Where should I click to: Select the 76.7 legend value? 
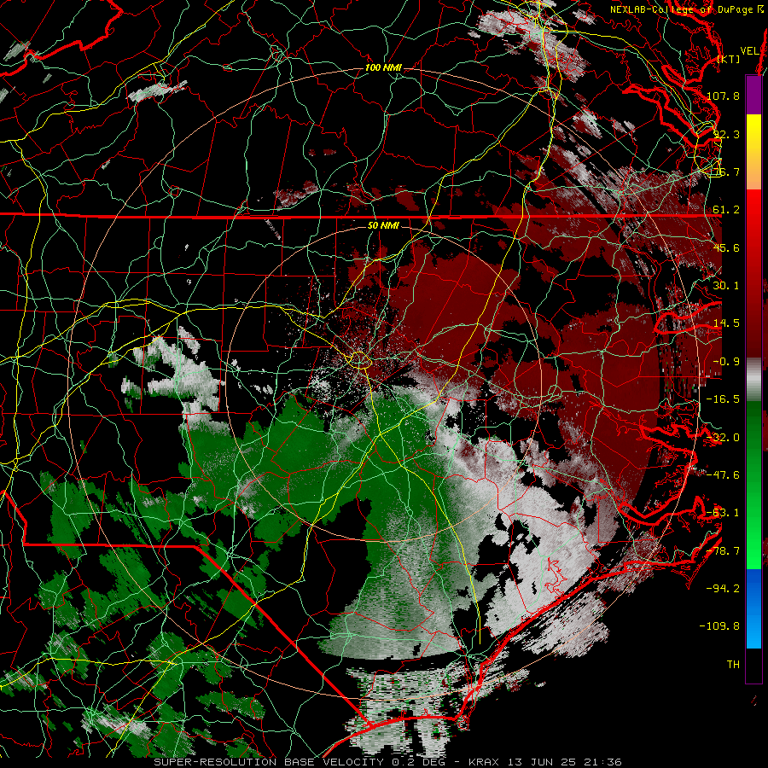pyautogui.click(x=726, y=172)
